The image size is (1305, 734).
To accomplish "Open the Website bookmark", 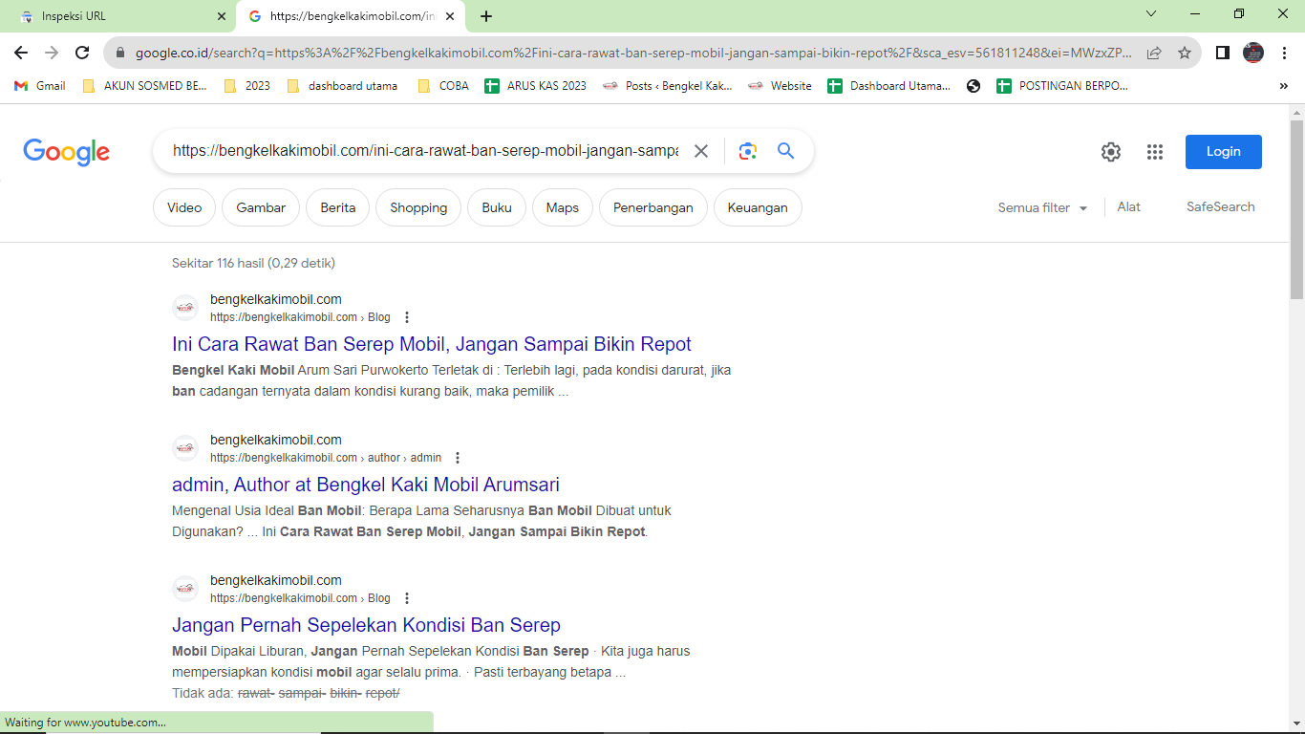I will coord(780,86).
